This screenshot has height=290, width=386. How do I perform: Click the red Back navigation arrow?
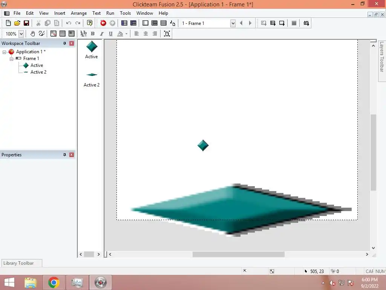coord(103,23)
